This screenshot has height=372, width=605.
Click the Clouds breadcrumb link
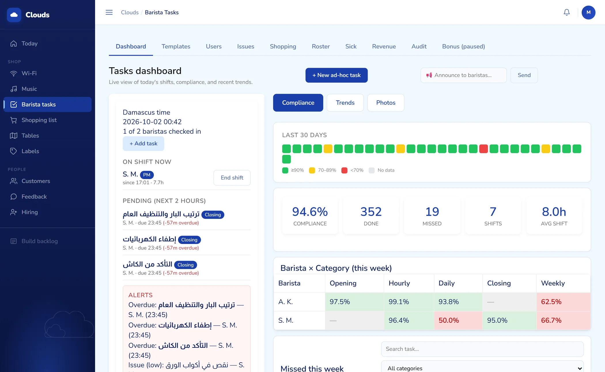coord(130,12)
